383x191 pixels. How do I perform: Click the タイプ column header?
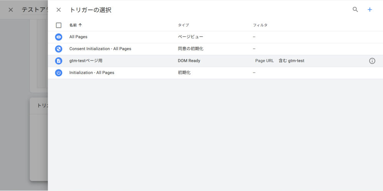[x=183, y=25]
